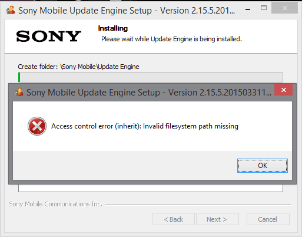Click the installer icon in error dialog title
The height and width of the screenshot is (237, 302).
tap(19, 92)
